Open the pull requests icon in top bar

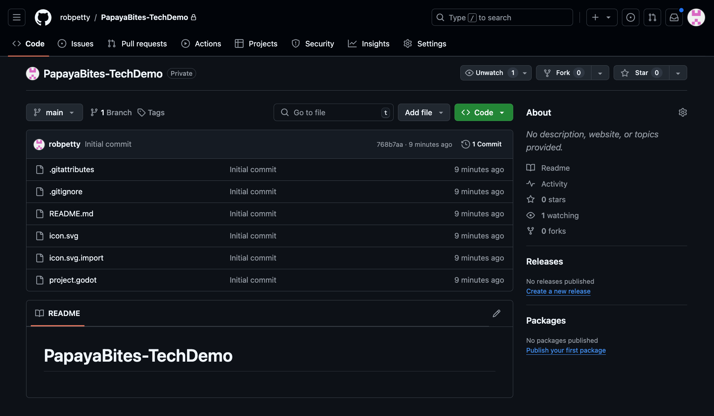coord(652,17)
